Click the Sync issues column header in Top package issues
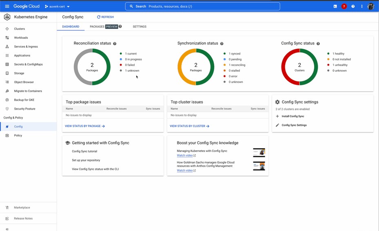This screenshot has width=379, height=231. pyautogui.click(x=153, y=109)
